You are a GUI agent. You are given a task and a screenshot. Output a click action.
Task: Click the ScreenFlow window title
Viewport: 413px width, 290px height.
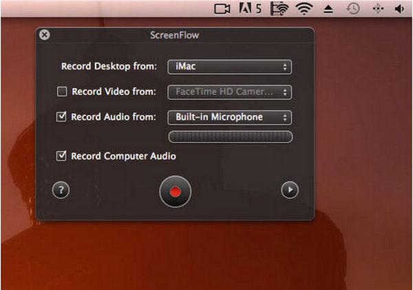(174, 35)
